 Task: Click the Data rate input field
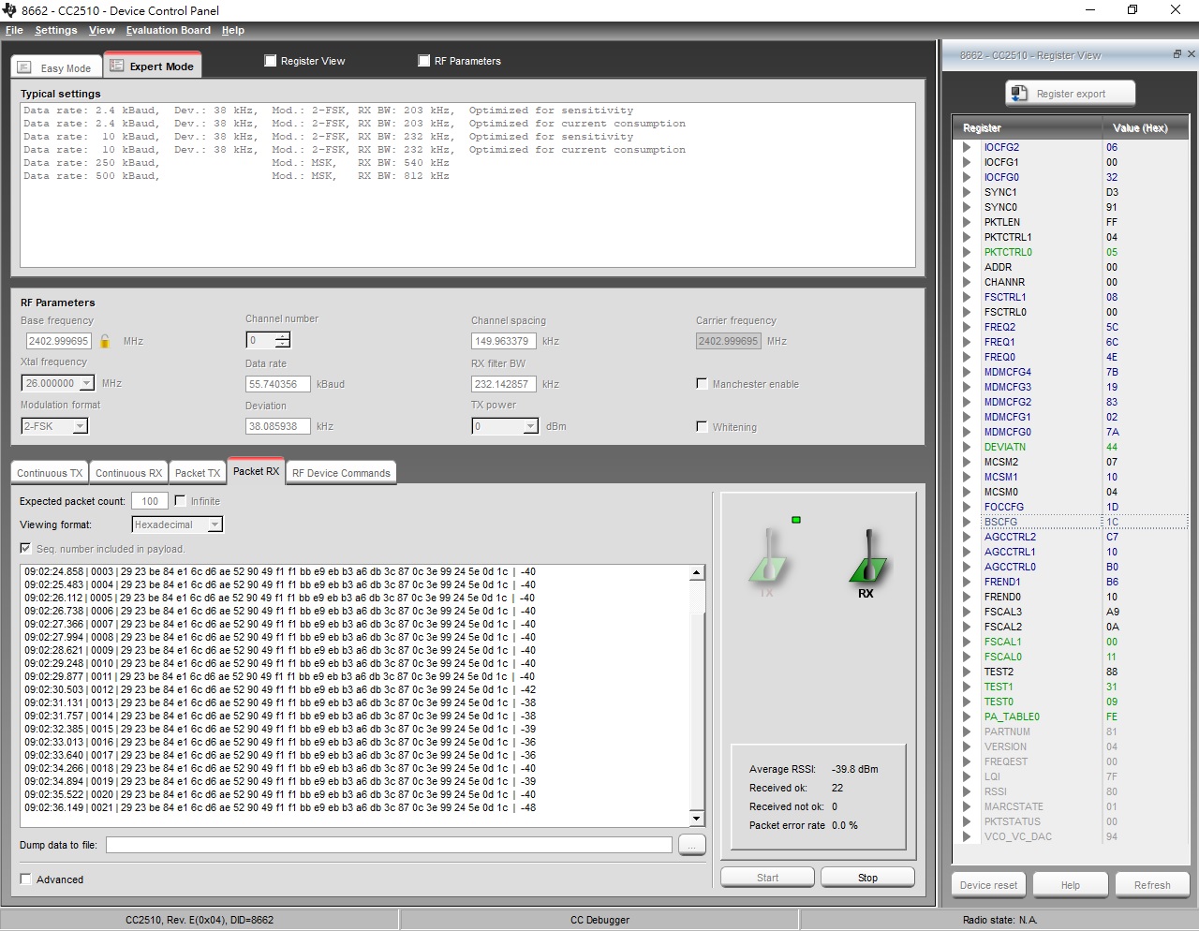[x=276, y=384]
